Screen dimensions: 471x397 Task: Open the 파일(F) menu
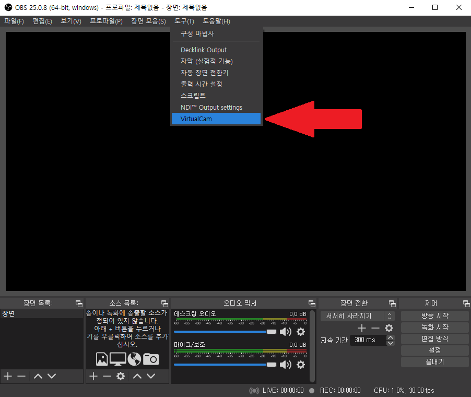pos(14,21)
